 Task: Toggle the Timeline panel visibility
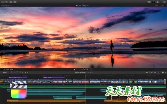coord(153,2)
